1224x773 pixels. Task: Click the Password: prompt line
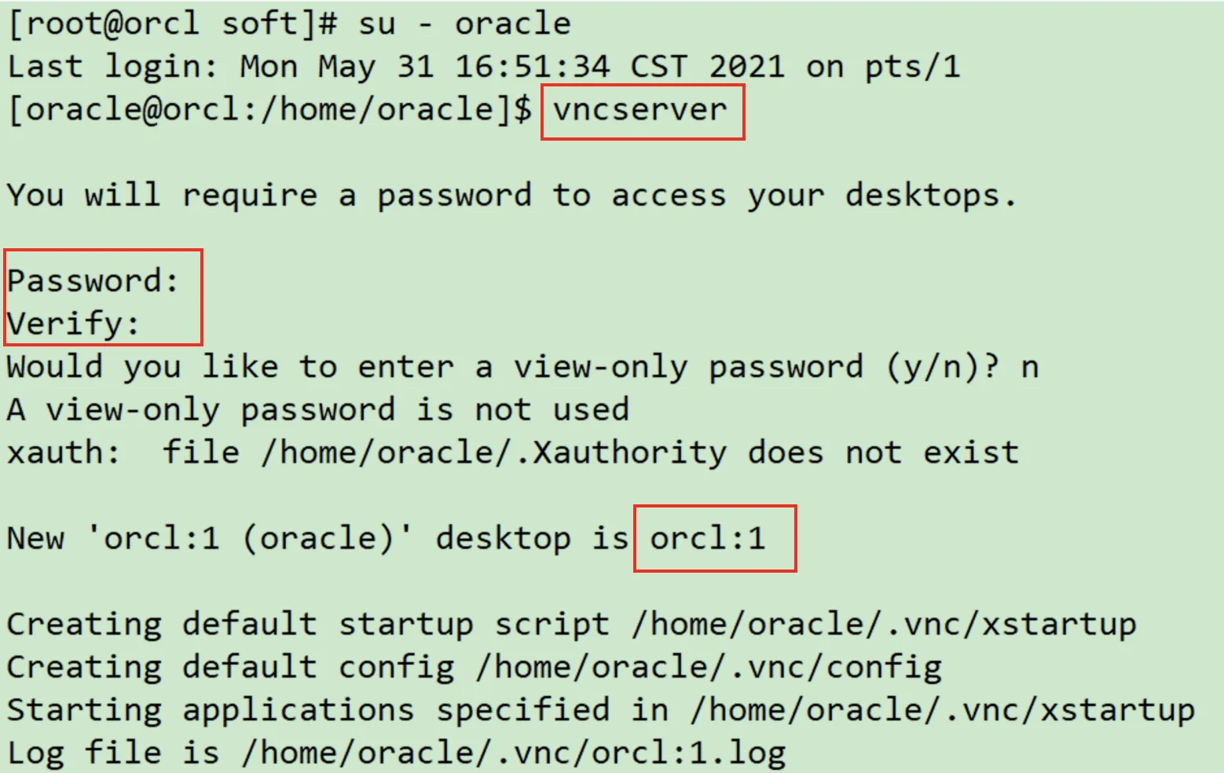pyautogui.click(x=93, y=280)
